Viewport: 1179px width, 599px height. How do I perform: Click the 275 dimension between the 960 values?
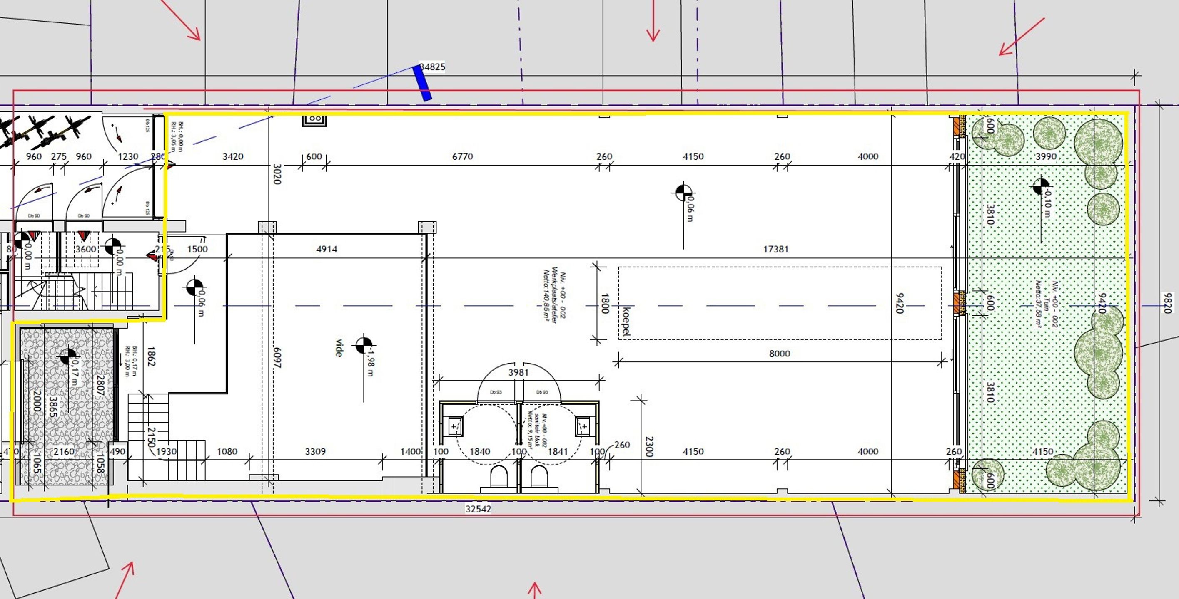[x=59, y=156]
